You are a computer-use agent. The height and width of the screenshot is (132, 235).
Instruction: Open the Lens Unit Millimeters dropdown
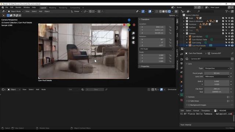217,77
